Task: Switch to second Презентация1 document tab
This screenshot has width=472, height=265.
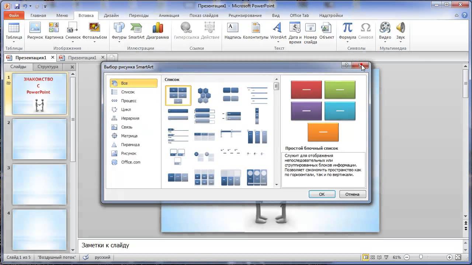Action: point(82,58)
